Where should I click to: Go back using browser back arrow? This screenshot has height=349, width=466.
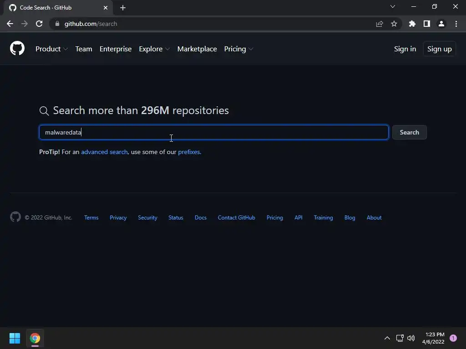[10, 24]
